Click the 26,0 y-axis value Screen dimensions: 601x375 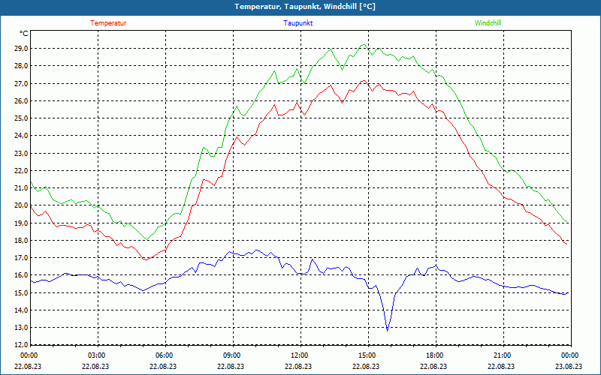[21, 101]
